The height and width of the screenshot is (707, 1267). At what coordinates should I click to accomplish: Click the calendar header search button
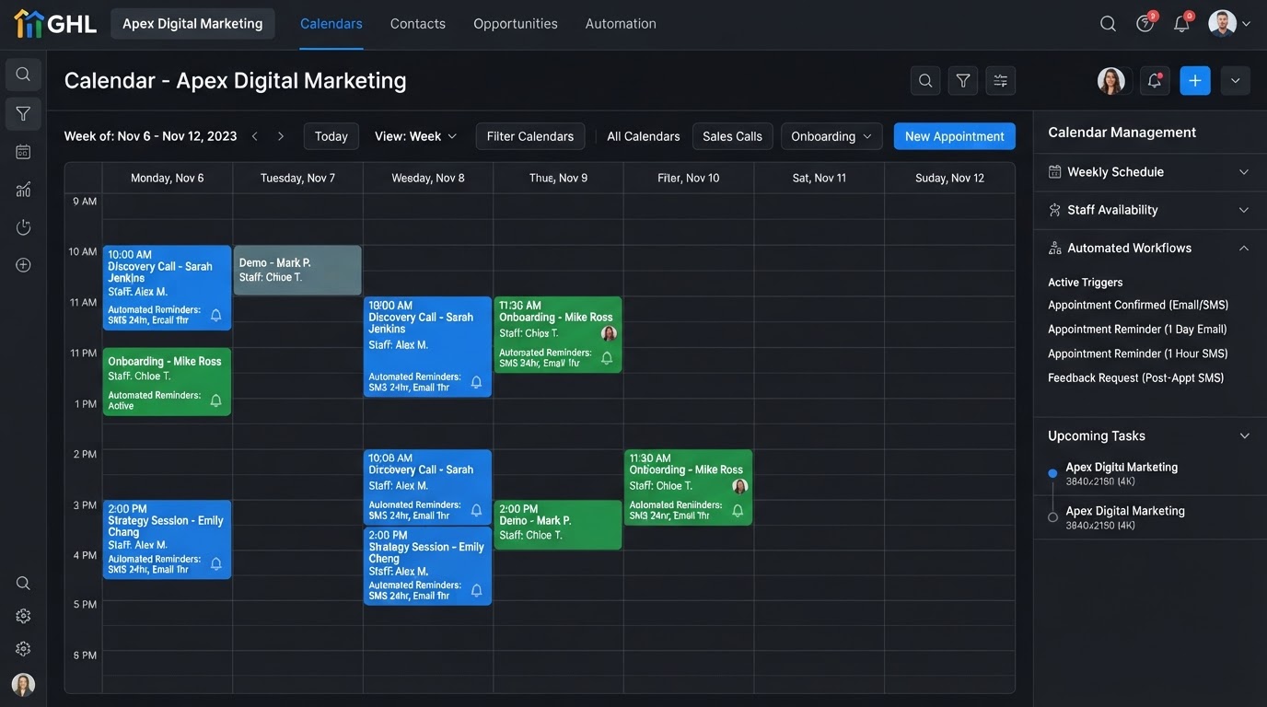tap(925, 81)
